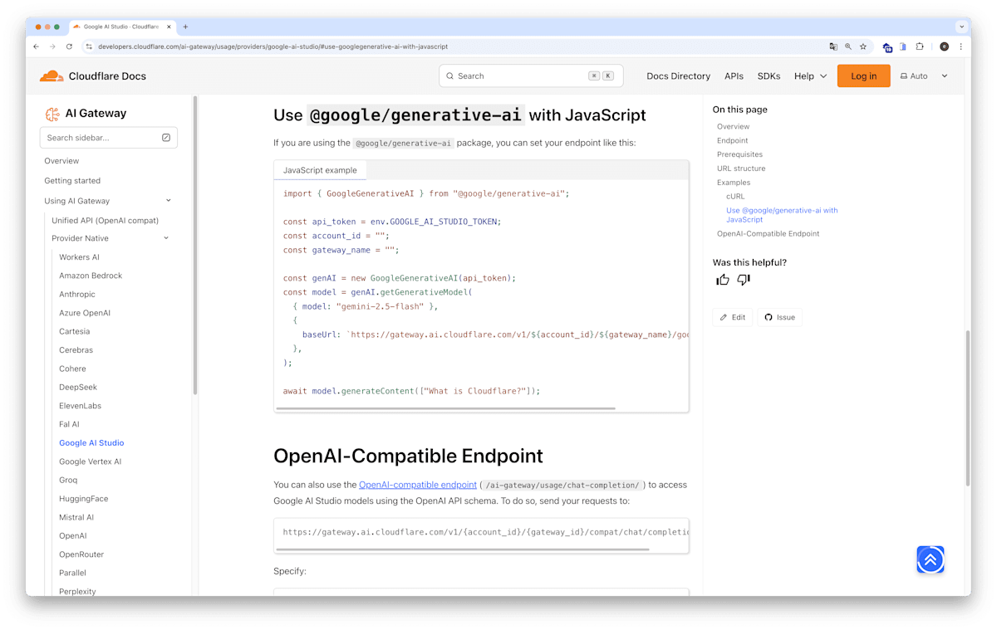Open Azure OpenAI provider page
997x630 pixels.
(x=85, y=313)
